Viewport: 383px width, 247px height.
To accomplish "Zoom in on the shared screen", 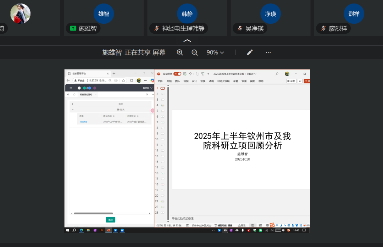I will point(180,52).
